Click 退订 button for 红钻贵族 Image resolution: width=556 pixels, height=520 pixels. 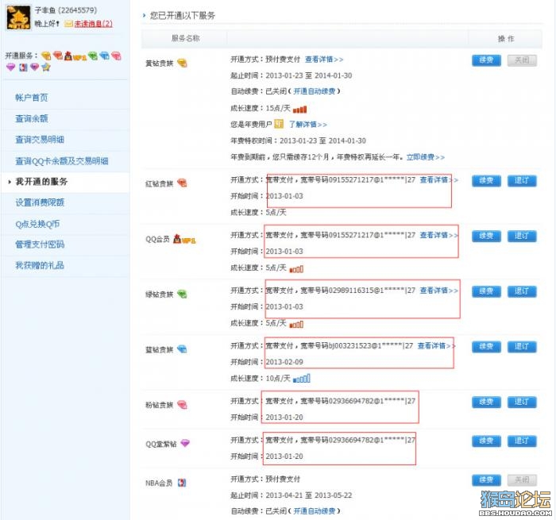[522, 181]
